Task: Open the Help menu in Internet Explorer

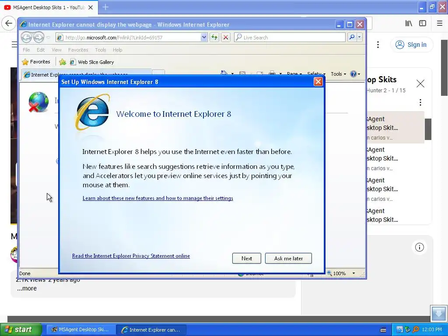Action: (117, 50)
